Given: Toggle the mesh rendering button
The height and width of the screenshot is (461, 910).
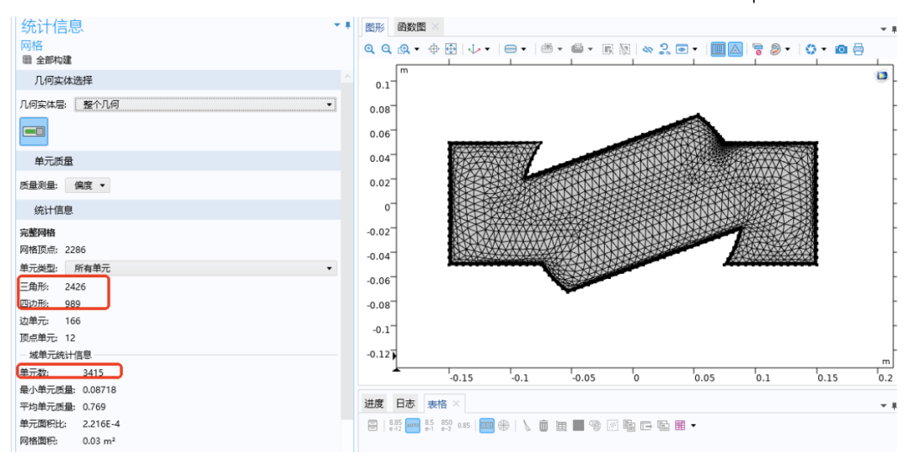Looking at the screenshot, I should tap(718, 50).
